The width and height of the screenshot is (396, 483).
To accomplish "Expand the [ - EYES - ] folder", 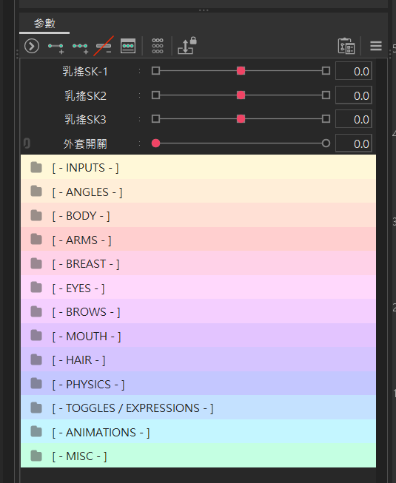I will [198, 288].
